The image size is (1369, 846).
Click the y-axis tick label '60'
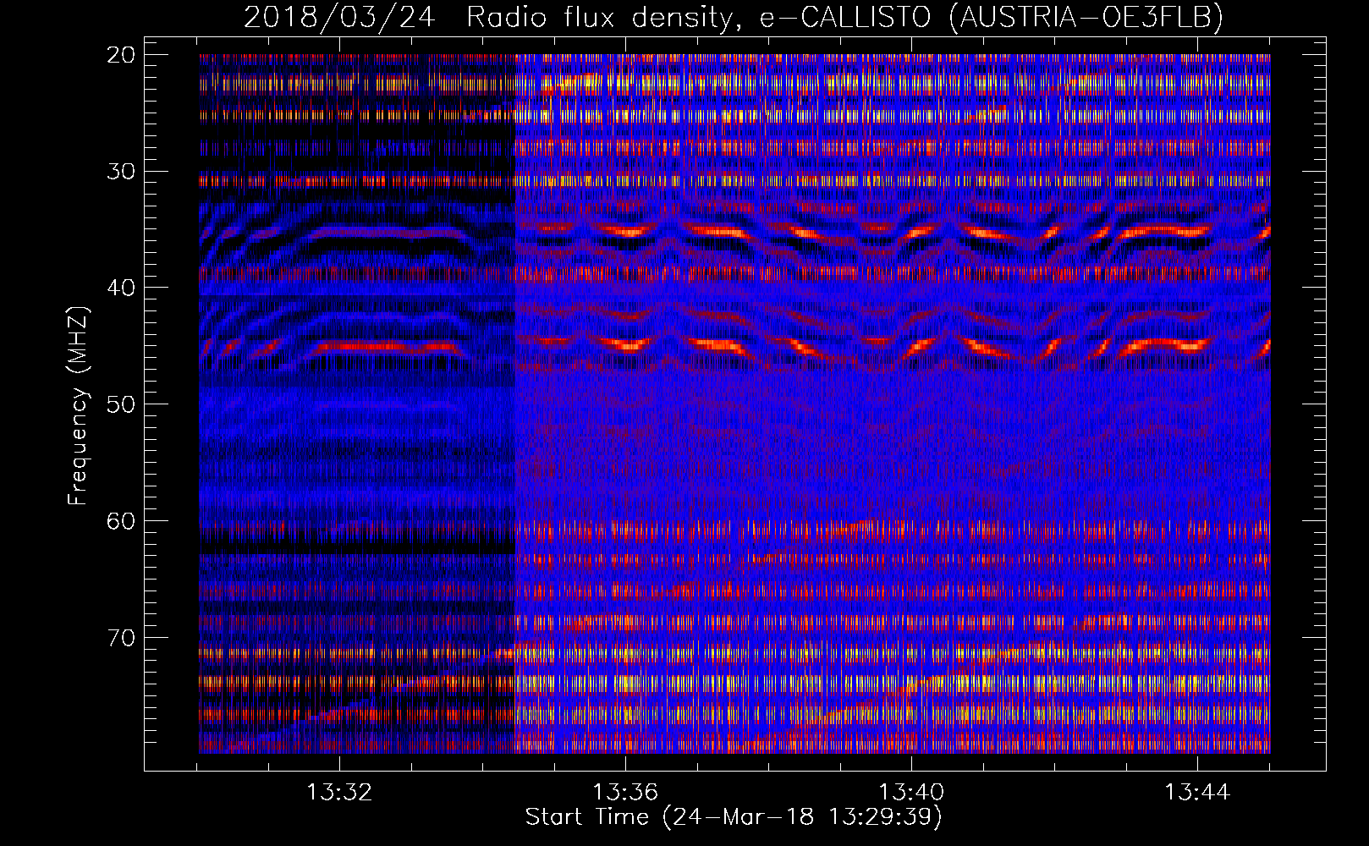click(x=121, y=520)
